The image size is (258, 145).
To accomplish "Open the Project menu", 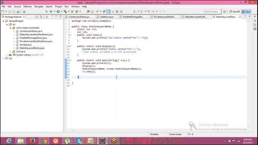I will (x=58, y=6).
